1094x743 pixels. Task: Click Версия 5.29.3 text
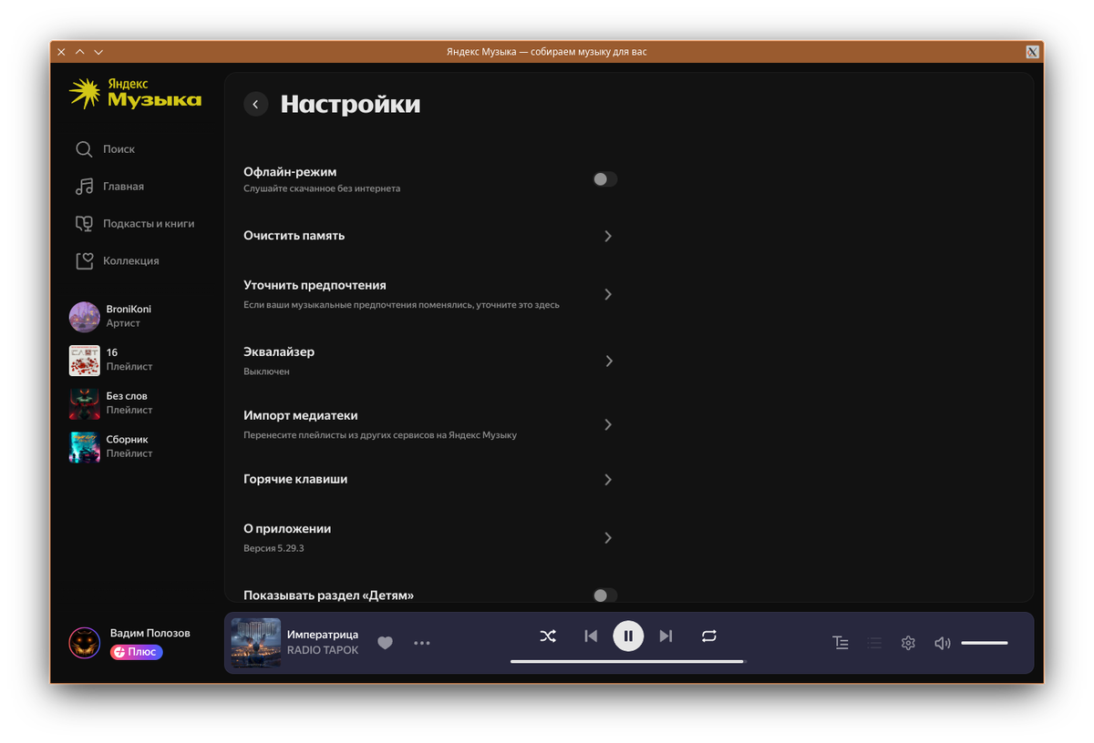[273, 548]
